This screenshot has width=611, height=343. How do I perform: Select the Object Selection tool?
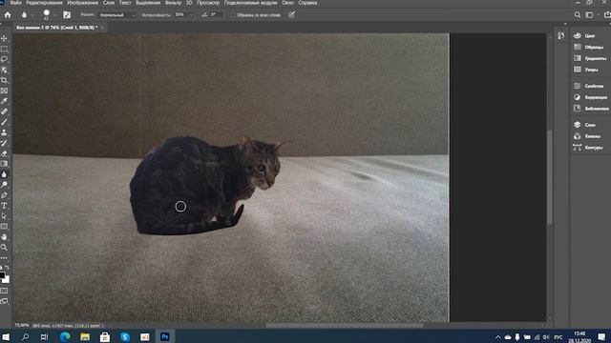[x=4, y=70]
